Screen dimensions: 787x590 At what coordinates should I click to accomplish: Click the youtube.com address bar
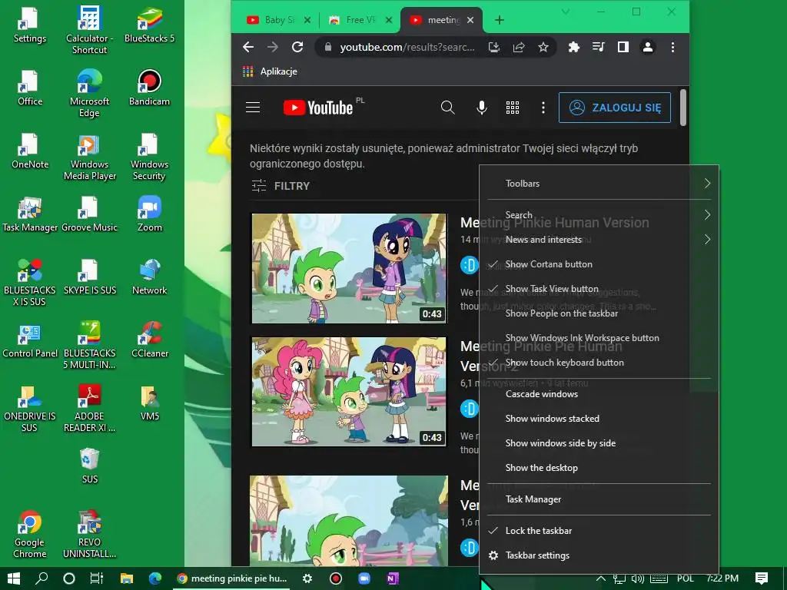click(407, 47)
